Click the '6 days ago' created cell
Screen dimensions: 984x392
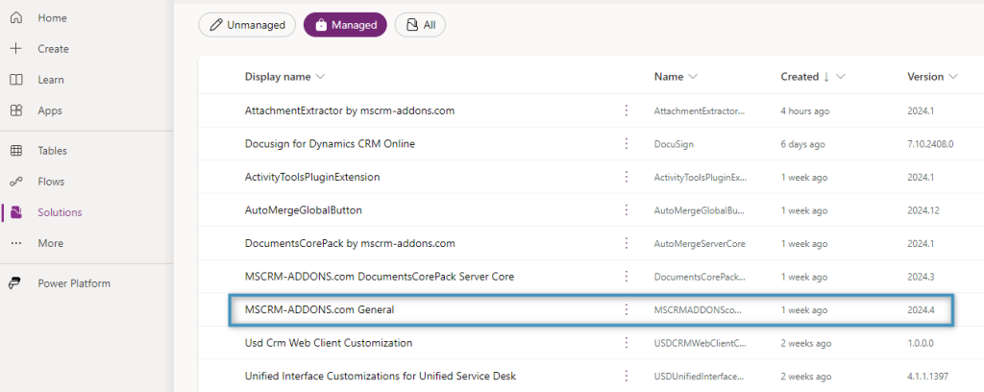[x=802, y=144]
